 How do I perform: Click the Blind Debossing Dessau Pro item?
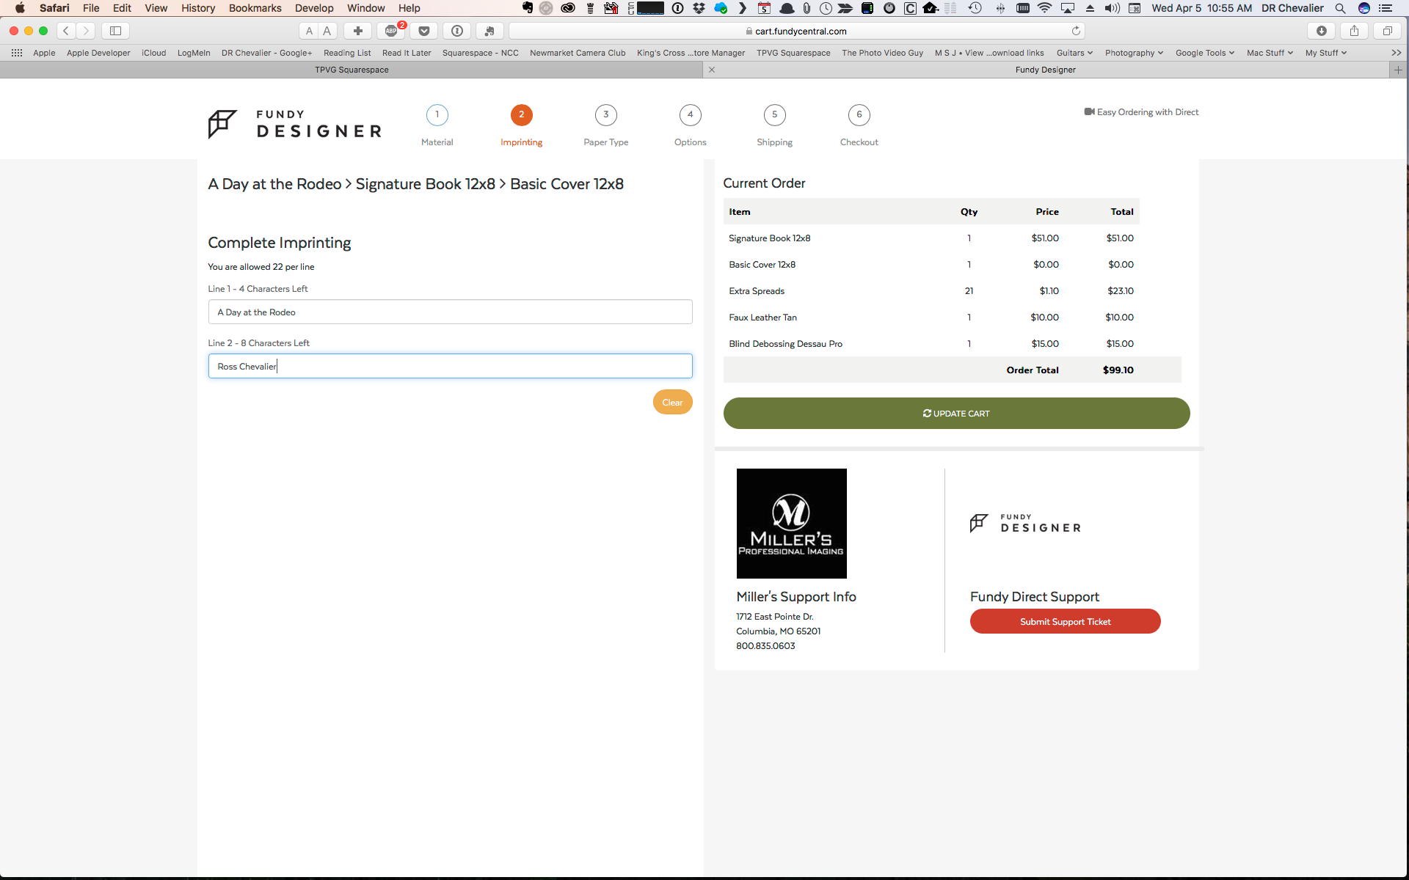coord(785,344)
